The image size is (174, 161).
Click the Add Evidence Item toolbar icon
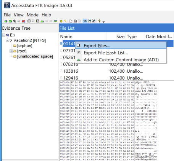pyautogui.click(x=6, y=21)
